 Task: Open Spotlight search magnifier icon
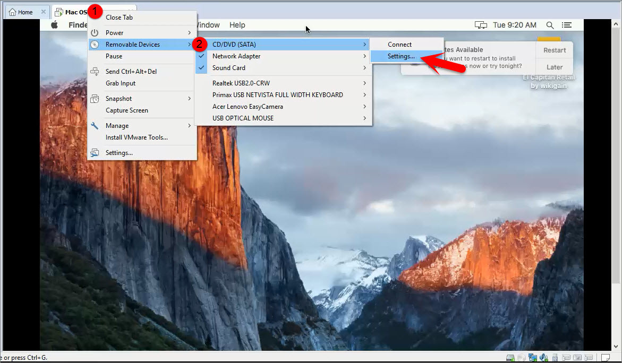coord(550,25)
